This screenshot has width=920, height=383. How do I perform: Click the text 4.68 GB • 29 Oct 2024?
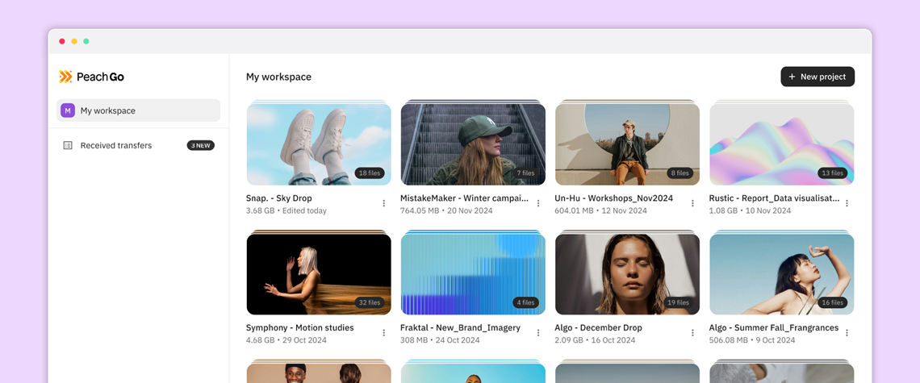point(286,340)
